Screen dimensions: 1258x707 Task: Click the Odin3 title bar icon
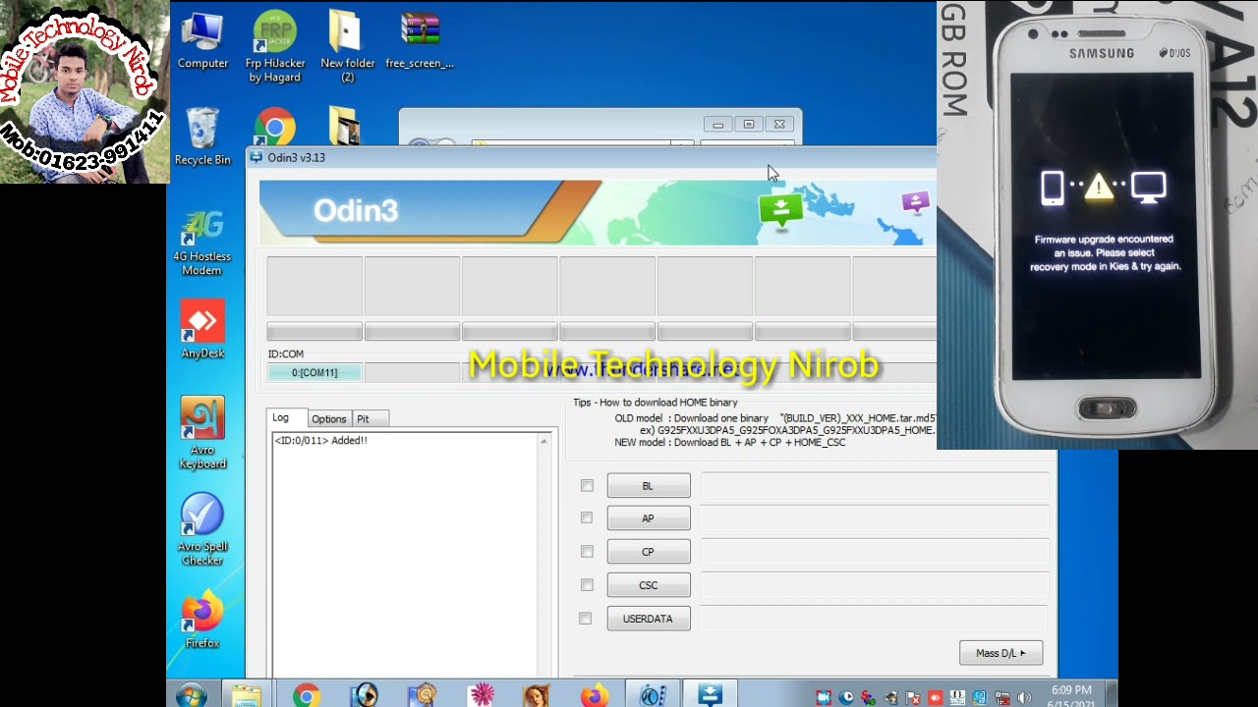(257, 157)
